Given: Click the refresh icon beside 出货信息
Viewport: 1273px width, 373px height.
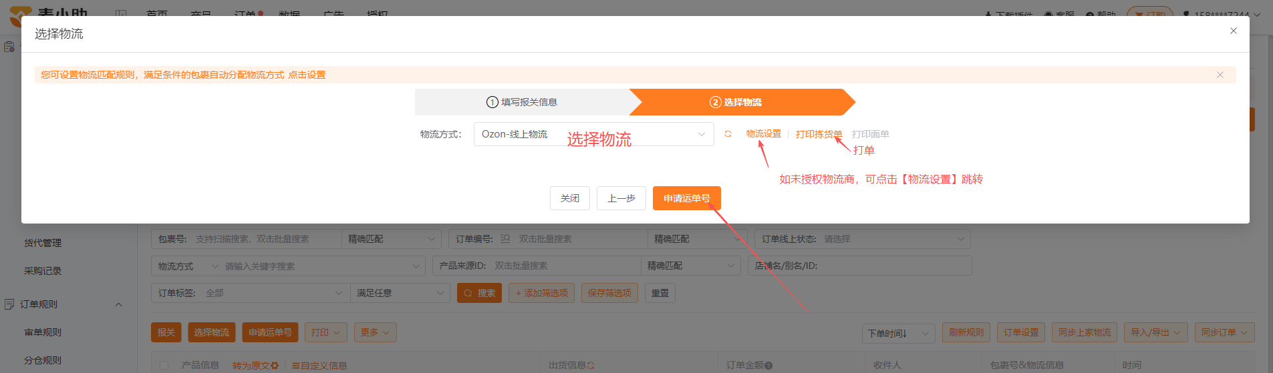Looking at the screenshot, I should (x=591, y=366).
